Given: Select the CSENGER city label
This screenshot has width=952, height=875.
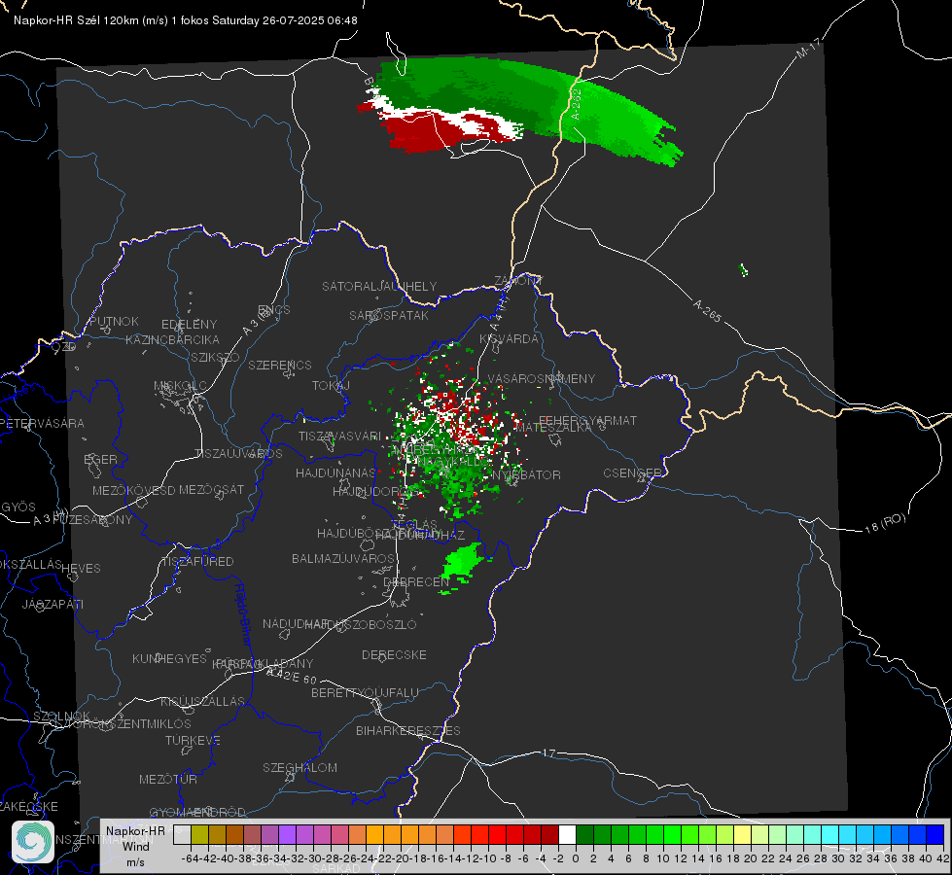Looking at the screenshot, I should tap(632, 473).
